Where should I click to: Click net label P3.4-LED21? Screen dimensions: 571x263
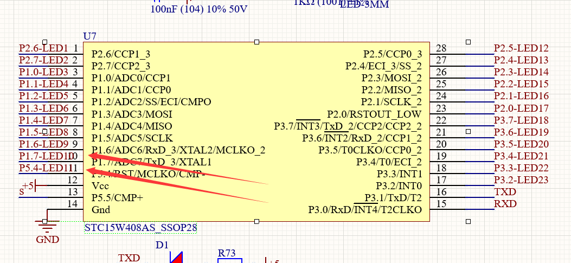pos(521,156)
